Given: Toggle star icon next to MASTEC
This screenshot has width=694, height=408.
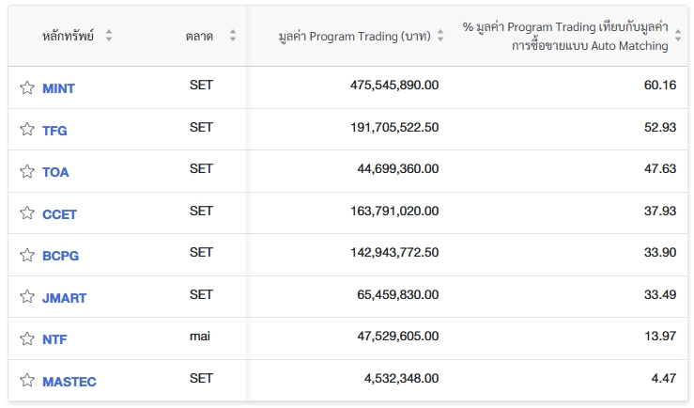Looking at the screenshot, I should coord(27,381).
